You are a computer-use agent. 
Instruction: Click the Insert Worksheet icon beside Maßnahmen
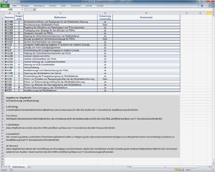[x=29, y=167]
